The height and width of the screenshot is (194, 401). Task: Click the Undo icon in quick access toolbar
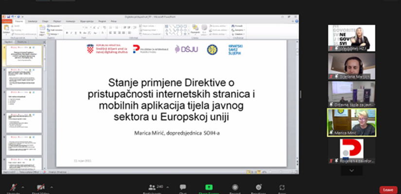(x=12, y=17)
